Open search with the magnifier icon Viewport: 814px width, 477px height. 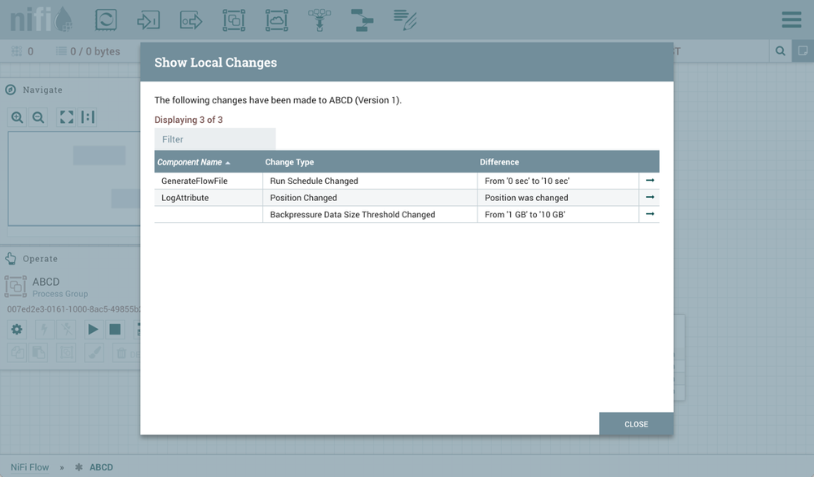pos(780,50)
